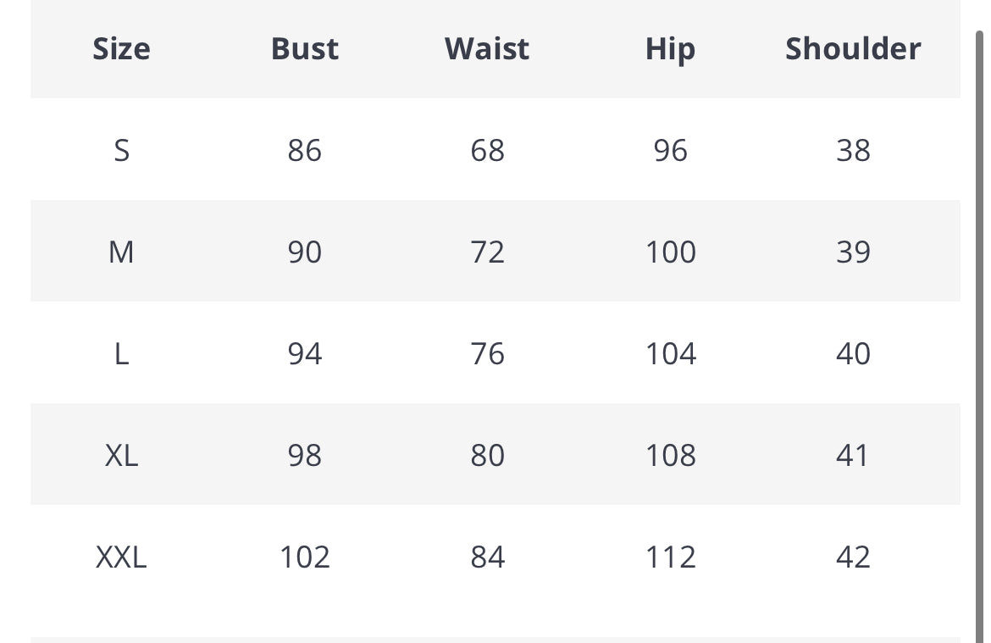Click the Hip column header
991x643 pixels.
(670, 50)
